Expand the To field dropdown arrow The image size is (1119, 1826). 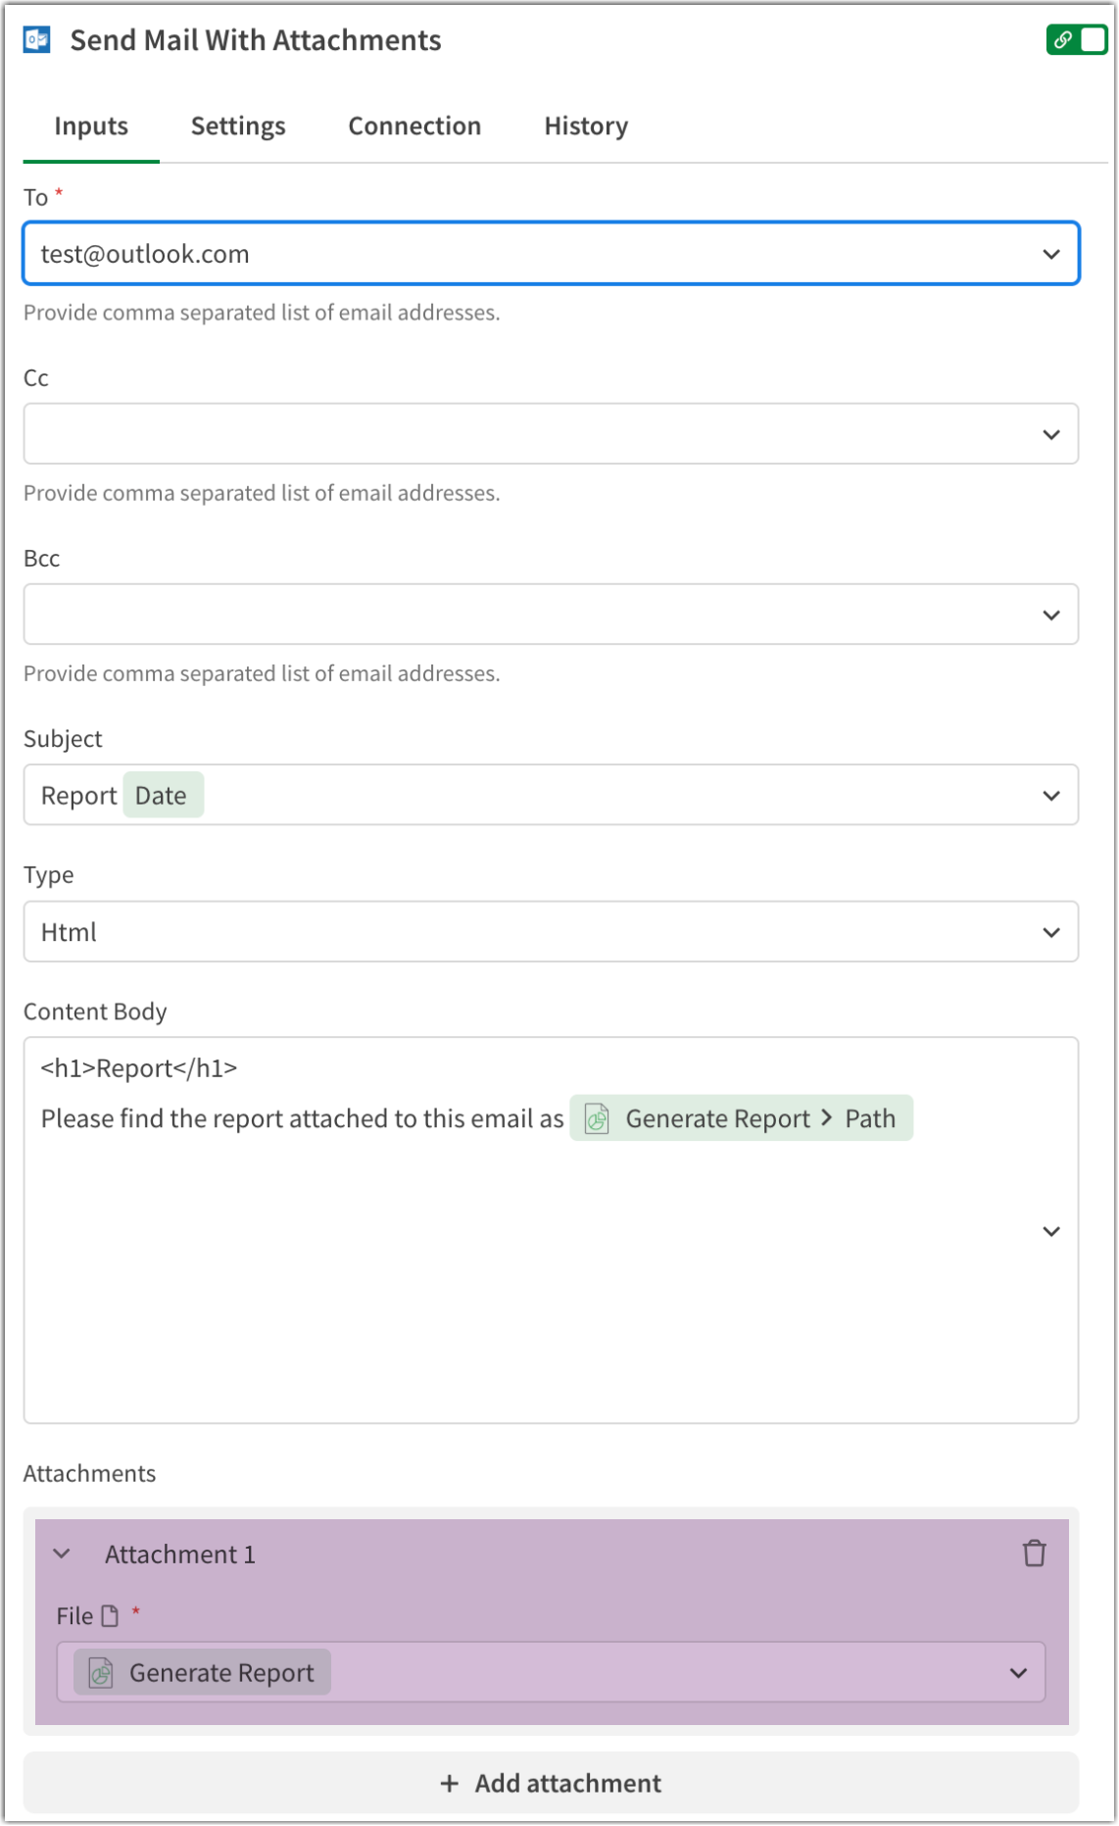[x=1050, y=255]
